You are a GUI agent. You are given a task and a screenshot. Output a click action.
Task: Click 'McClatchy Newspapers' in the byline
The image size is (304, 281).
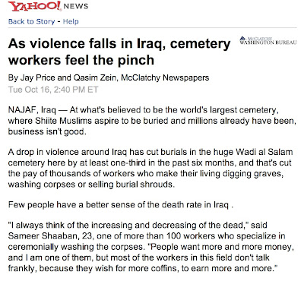click(165, 77)
